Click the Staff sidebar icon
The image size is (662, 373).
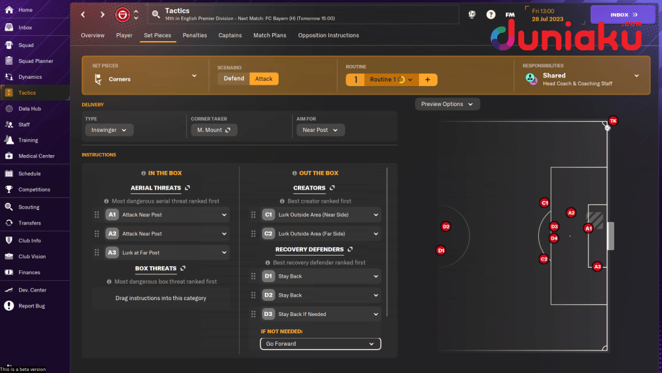[9, 124]
